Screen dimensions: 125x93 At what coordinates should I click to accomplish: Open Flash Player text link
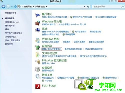pyautogui.click(x=49, y=86)
